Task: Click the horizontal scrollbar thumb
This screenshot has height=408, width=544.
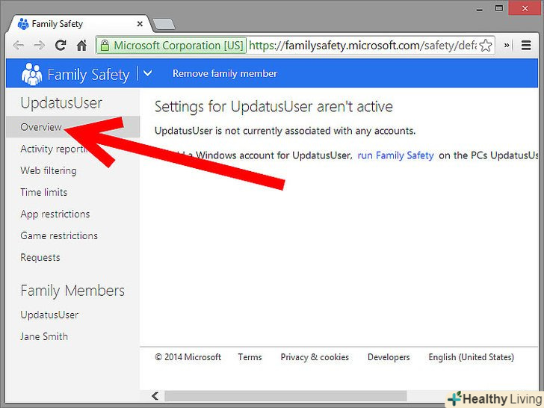Action: (x=285, y=395)
